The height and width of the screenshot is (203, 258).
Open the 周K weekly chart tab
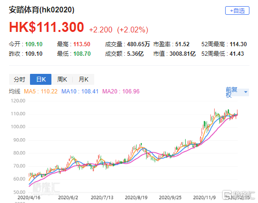tap(62, 80)
